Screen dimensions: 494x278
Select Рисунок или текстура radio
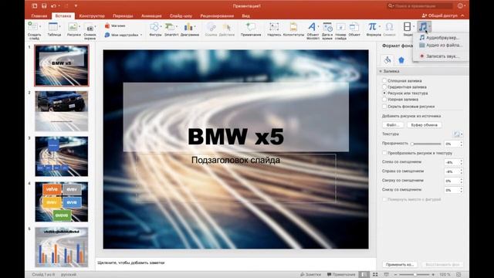384,93
